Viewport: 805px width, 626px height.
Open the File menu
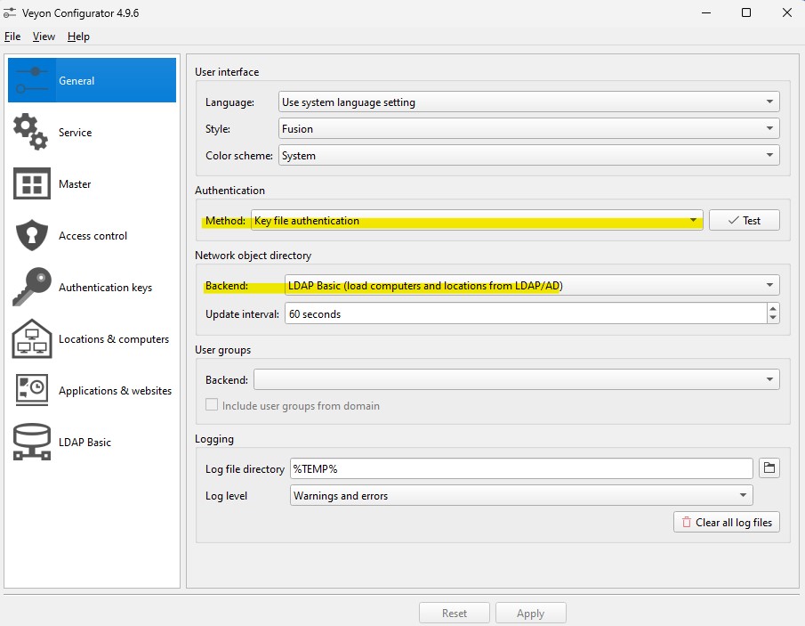(12, 37)
